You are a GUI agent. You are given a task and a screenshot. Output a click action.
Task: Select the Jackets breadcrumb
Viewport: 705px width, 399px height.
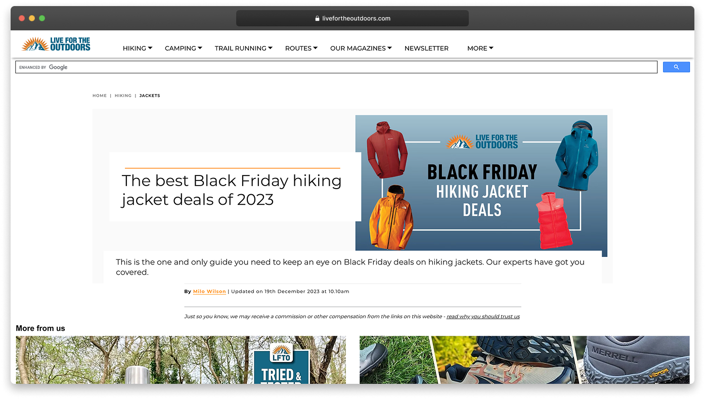click(x=150, y=96)
